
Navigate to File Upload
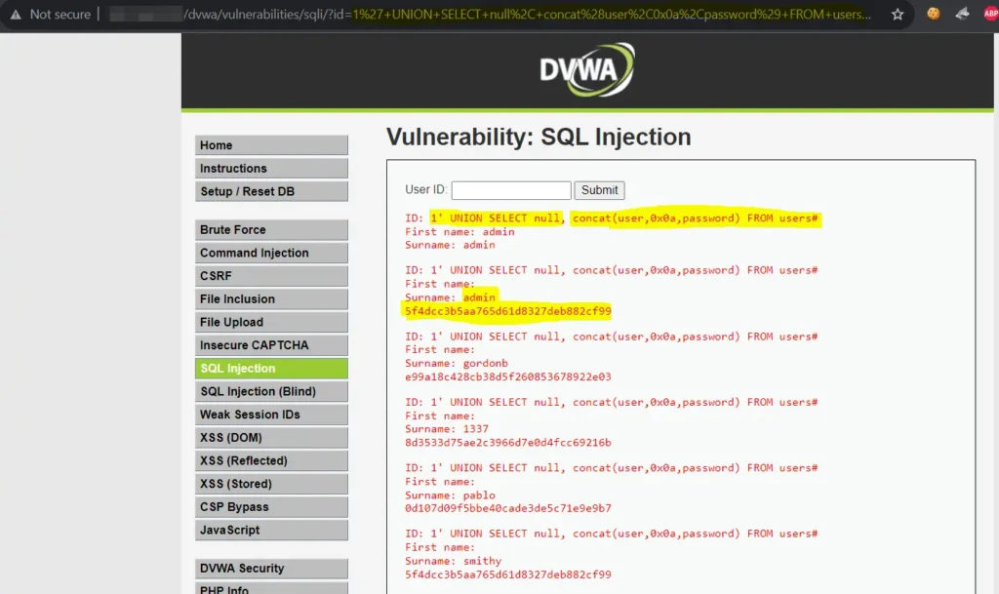pyautogui.click(x=271, y=322)
